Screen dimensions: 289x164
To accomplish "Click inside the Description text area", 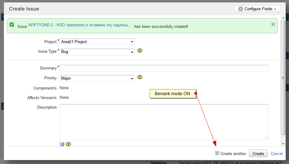I will tap(164, 122).
